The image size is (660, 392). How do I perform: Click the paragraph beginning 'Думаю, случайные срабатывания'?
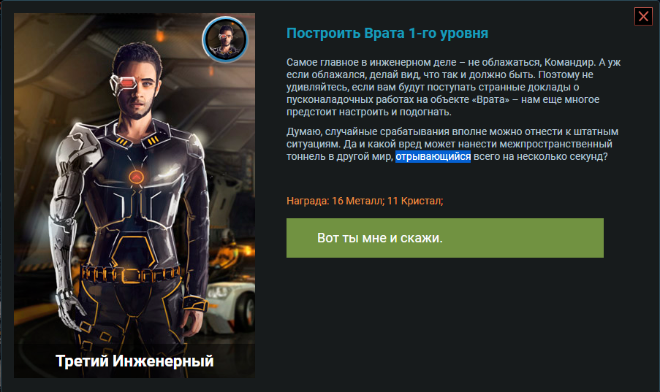point(452,144)
